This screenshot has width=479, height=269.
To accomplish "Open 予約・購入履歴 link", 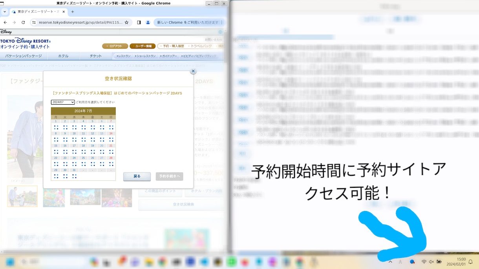I will pos(174,46).
